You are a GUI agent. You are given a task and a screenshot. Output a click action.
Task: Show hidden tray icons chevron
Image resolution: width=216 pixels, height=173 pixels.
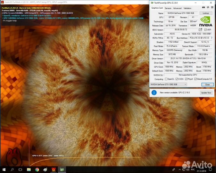pyautogui.click(x=180, y=169)
